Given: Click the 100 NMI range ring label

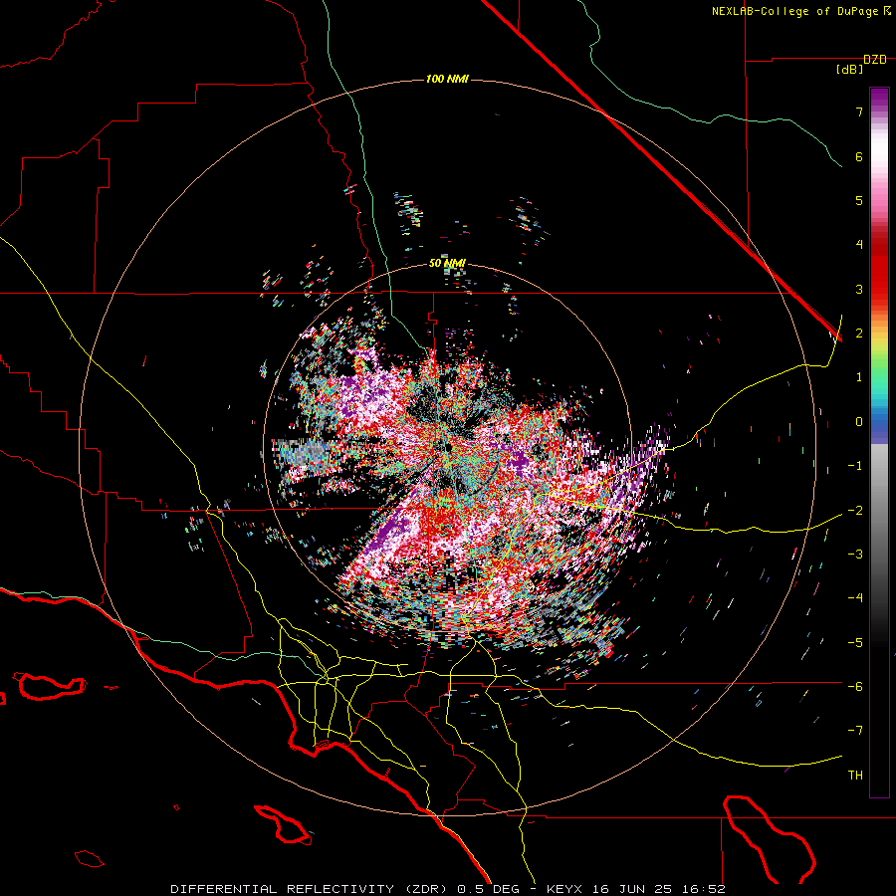Looking at the screenshot, I should [447, 79].
